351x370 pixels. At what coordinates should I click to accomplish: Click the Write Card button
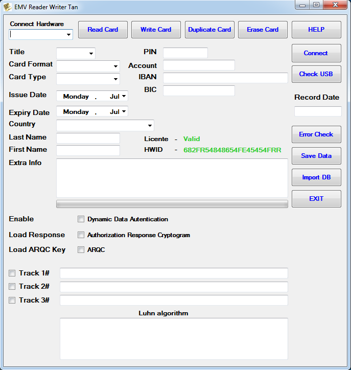[x=156, y=30]
